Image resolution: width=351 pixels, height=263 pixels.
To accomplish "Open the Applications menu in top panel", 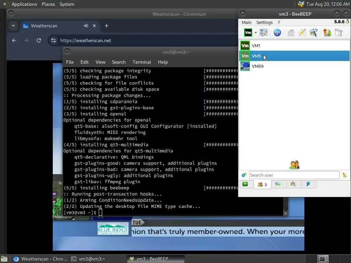I will point(24,4).
